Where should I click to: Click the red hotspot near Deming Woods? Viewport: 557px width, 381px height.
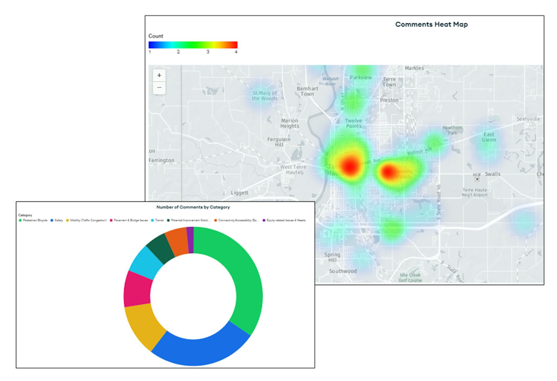tap(388, 172)
